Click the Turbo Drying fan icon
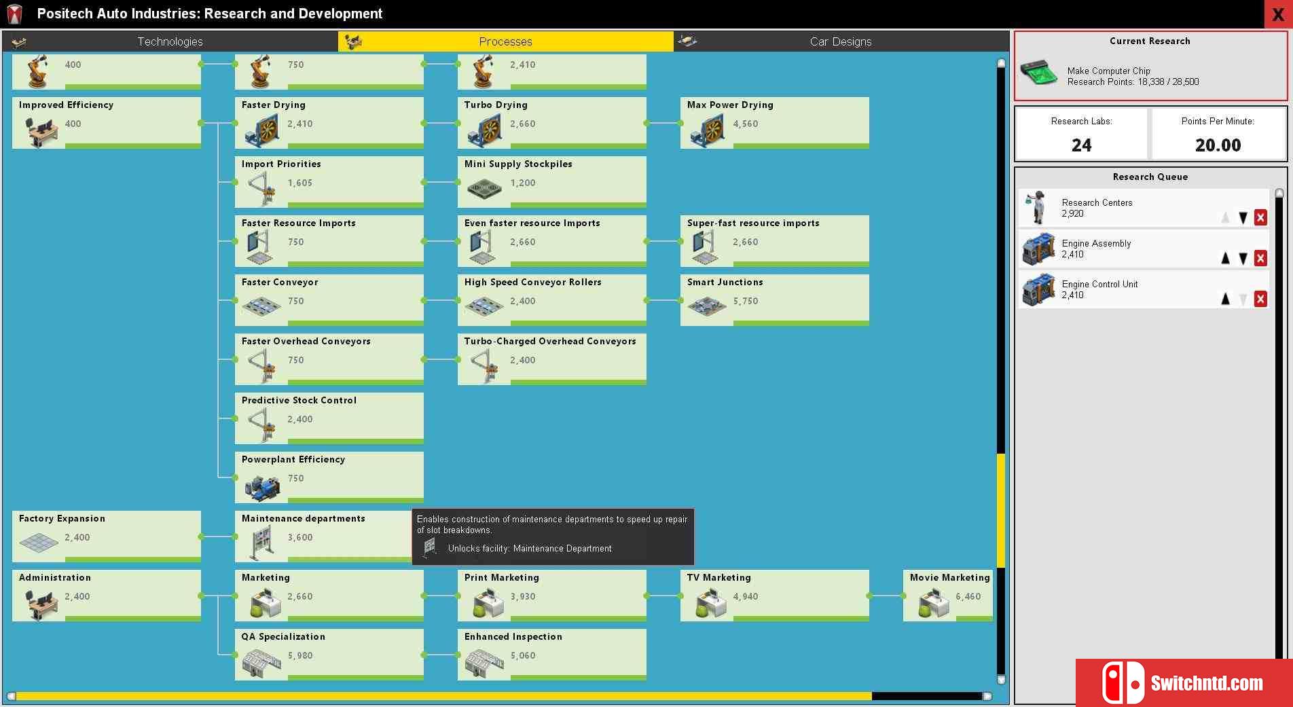 (485, 130)
